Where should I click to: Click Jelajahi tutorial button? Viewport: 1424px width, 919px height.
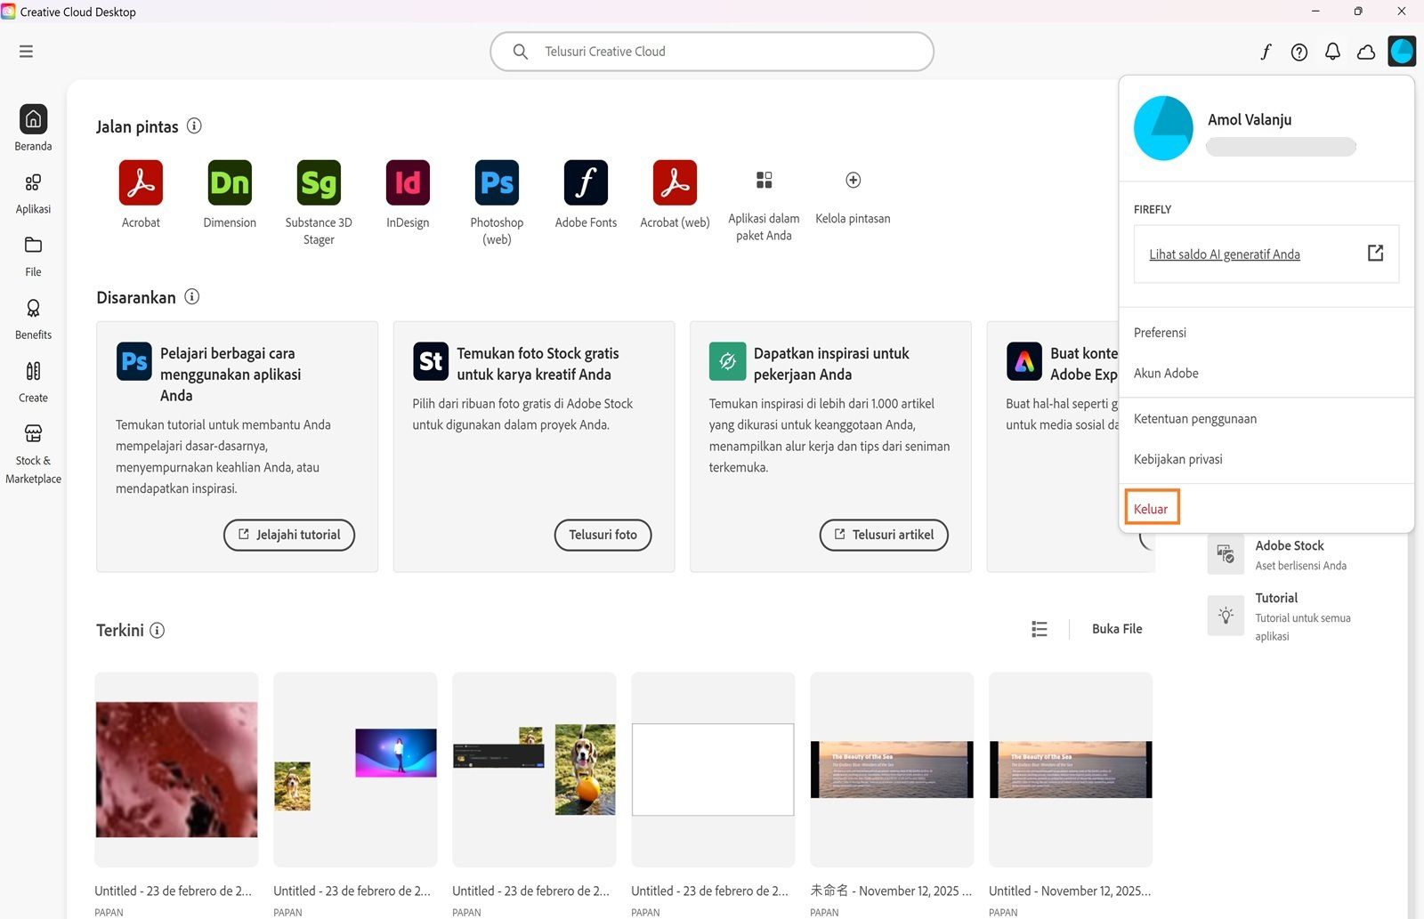(289, 535)
